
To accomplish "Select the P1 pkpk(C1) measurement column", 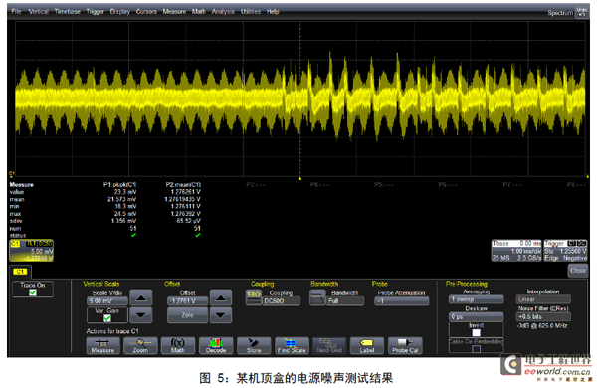I will click(x=120, y=185).
